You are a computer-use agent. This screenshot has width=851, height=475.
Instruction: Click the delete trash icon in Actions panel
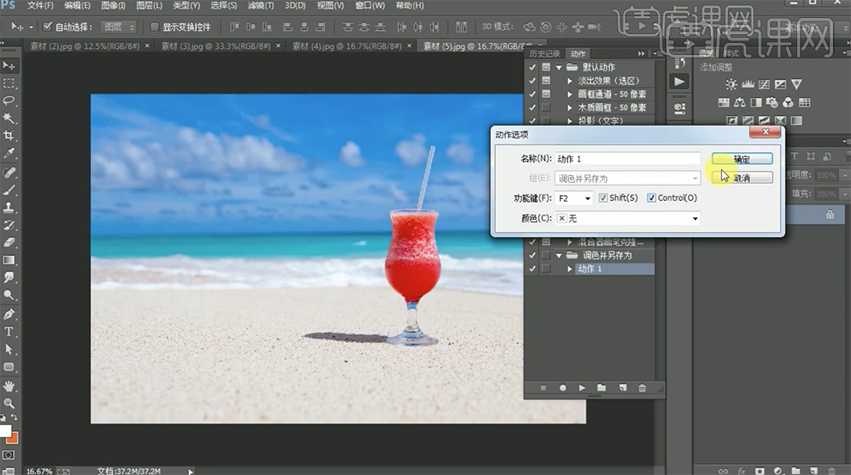(641, 388)
